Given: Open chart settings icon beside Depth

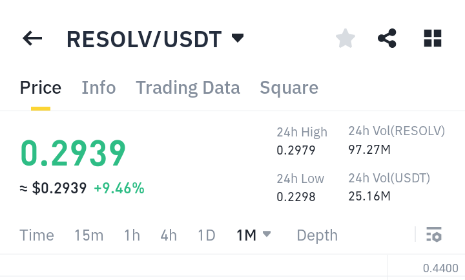Looking at the screenshot, I should tap(434, 235).
